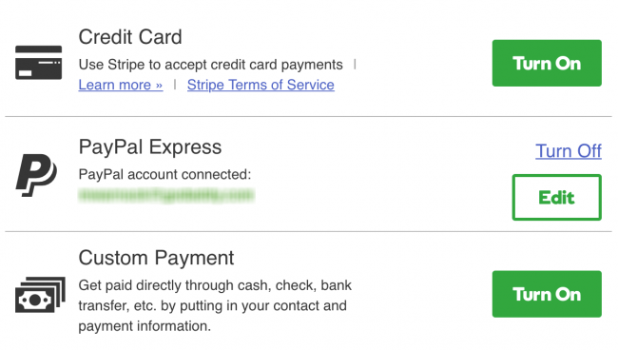This screenshot has width=618, height=350.
Task: Click divider line below Credit Card section
Action: point(308,117)
